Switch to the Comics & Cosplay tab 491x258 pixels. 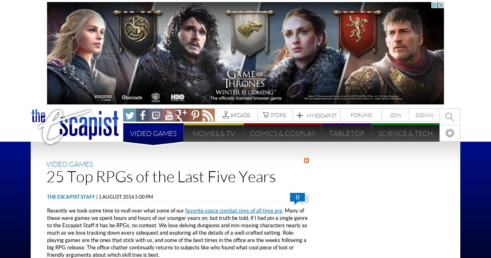coord(283,134)
